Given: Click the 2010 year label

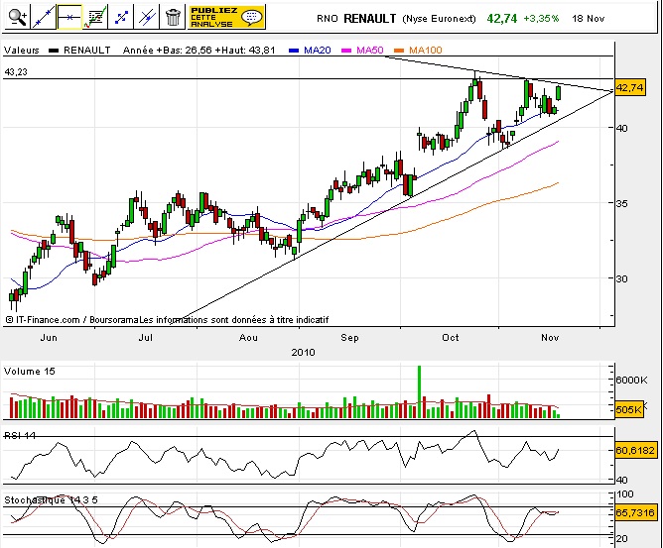Looking at the screenshot, I should pos(303,353).
